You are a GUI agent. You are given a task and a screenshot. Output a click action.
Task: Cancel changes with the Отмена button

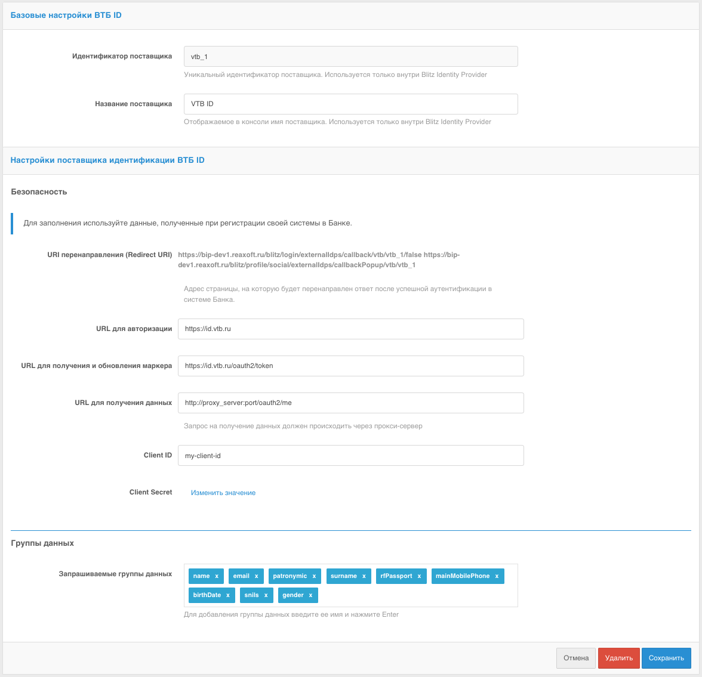(575, 658)
